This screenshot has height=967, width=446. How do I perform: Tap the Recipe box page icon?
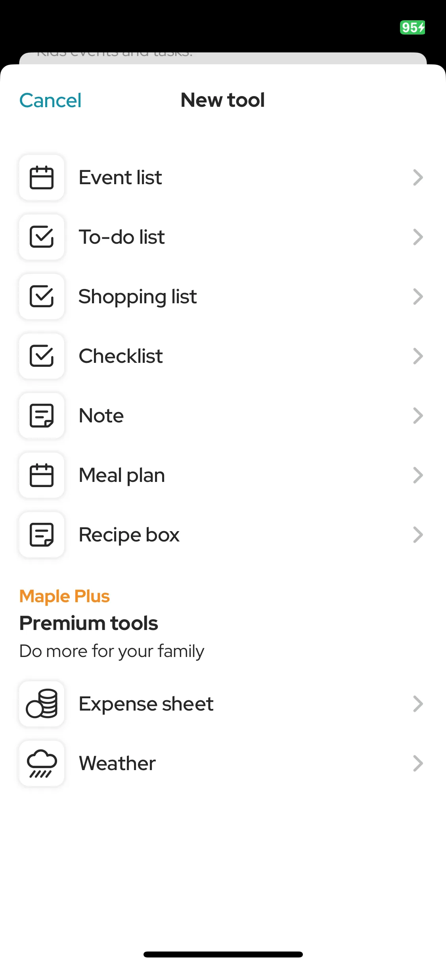(42, 535)
